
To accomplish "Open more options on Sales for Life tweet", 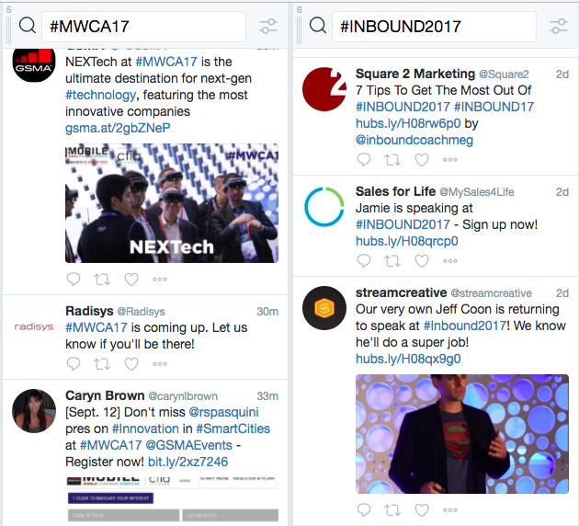I will click(x=450, y=261).
